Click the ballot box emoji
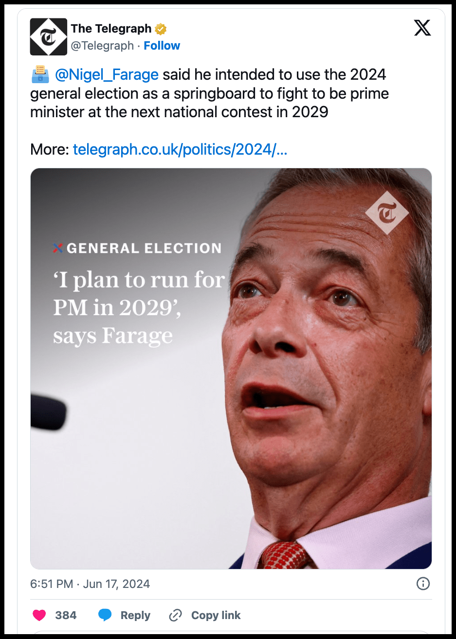Screen dimensions: 456x639 [x=40, y=75]
